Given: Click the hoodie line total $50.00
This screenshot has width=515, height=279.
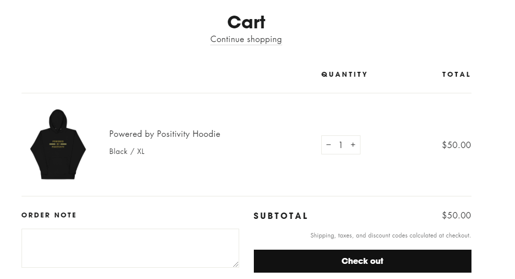Looking at the screenshot, I should (x=456, y=145).
